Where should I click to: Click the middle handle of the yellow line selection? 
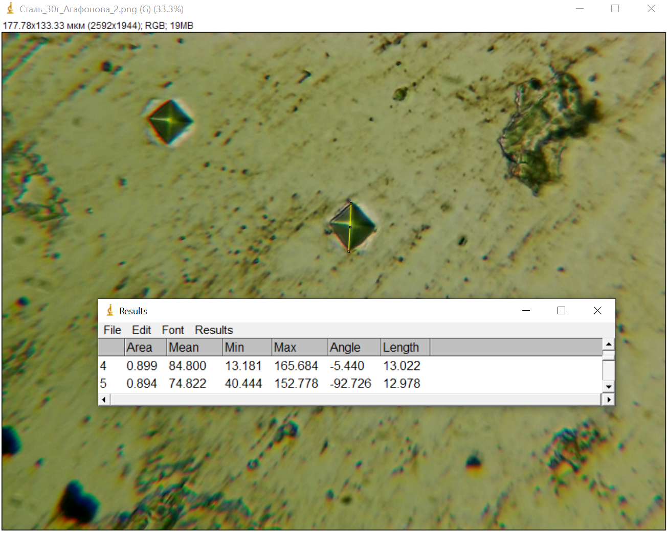coord(350,227)
